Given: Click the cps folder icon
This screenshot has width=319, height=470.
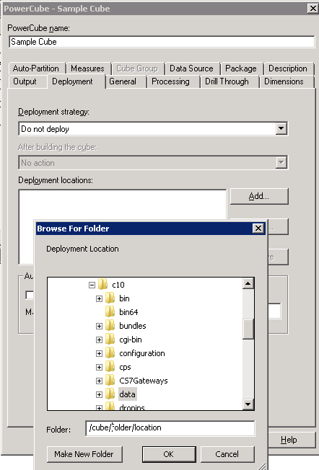Looking at the screenshot, I should [x=110, y=367].
